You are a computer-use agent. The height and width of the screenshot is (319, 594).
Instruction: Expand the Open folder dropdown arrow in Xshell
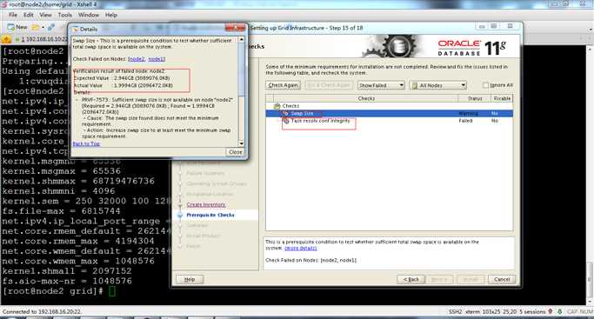[x=43, y=27]
